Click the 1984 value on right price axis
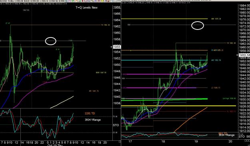Screen dimensions: 250x146 244,6
